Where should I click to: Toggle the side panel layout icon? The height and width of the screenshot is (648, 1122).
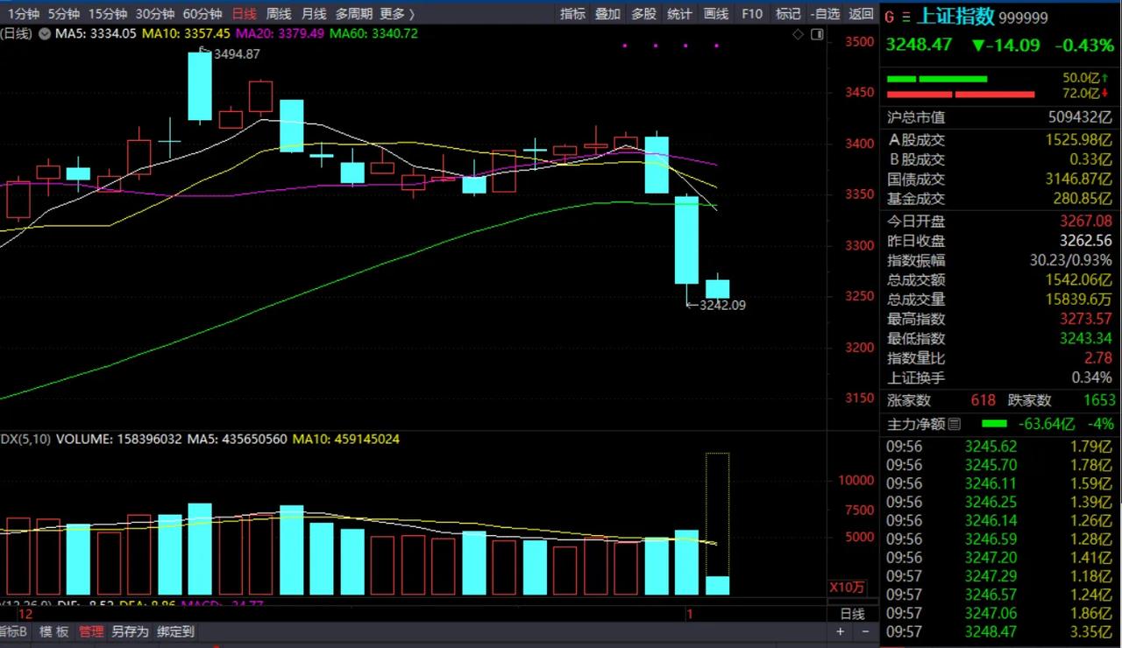click(817, 34)
